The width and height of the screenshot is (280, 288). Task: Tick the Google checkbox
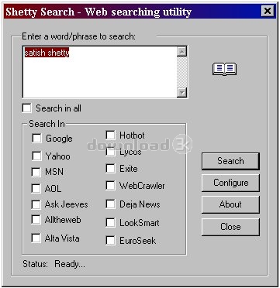point(36,139)
